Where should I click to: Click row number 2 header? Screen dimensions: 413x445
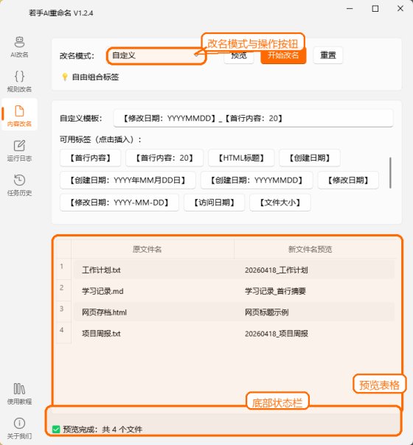(x=63, y=290)
